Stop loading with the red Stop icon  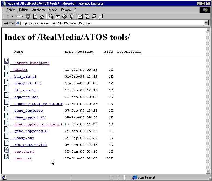coord(28,16)
